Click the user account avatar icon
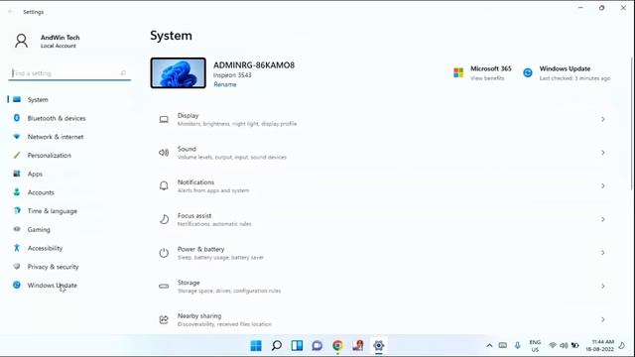This screenshot has height=357, width=635. 22,41
